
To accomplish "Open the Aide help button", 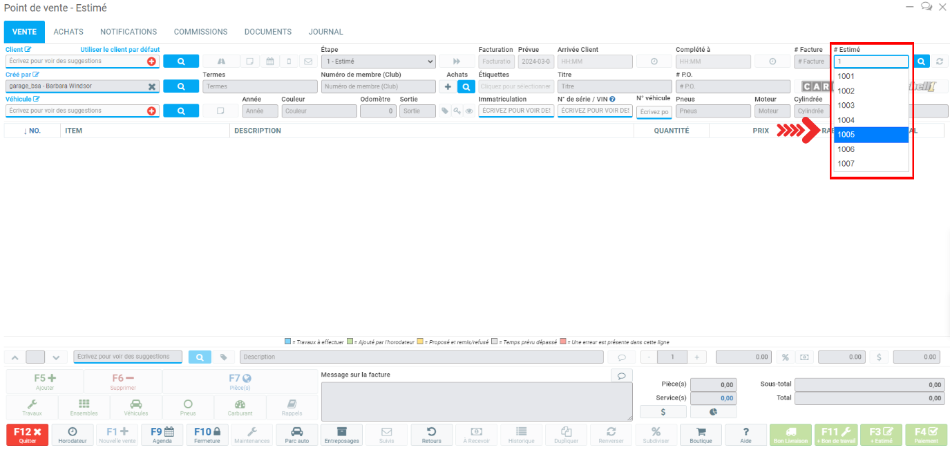I will 745,435.
